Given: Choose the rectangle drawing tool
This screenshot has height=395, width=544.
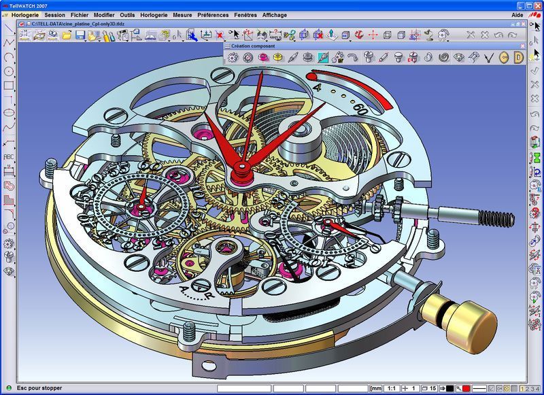Looking at the screenshot, I should (x=8, y=85).
